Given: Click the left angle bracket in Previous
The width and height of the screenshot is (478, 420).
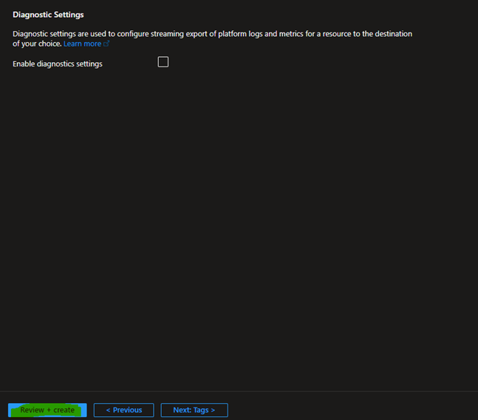Looking at the screenshot, I should click(x=108, y=410).
